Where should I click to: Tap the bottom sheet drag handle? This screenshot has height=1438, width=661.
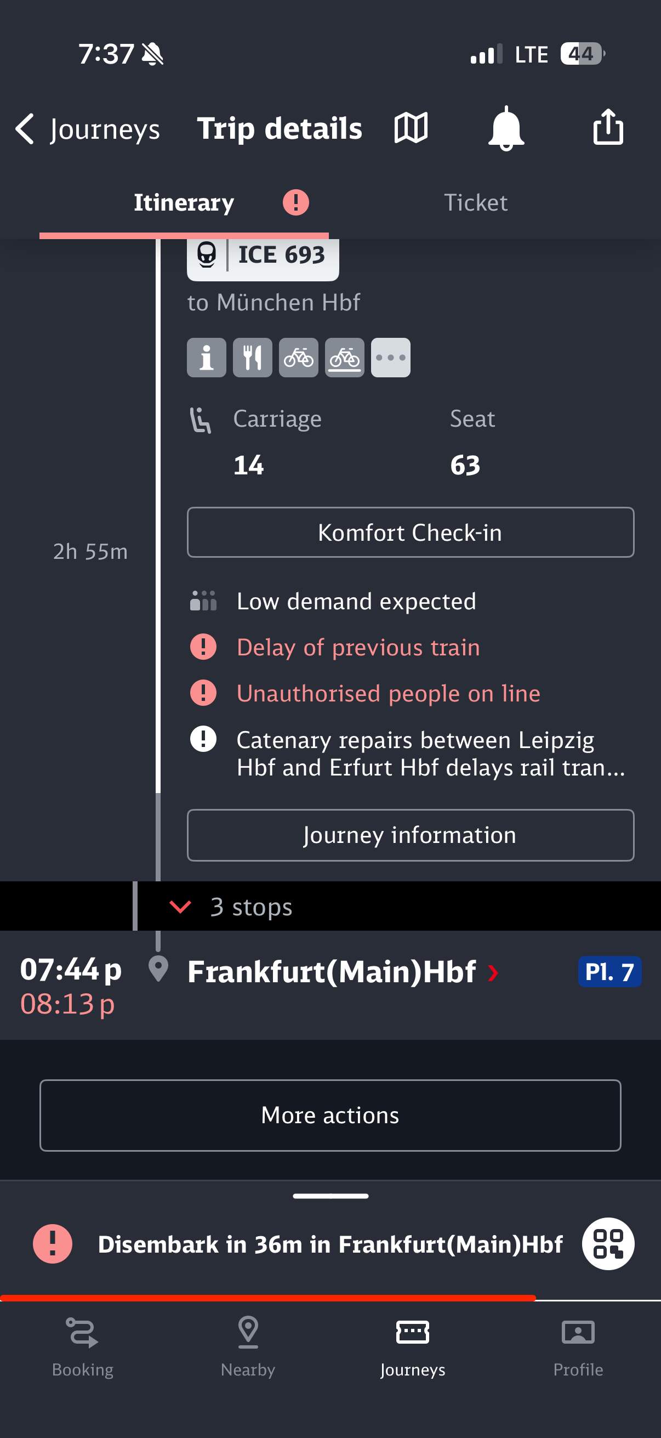tap(330, 1196)
